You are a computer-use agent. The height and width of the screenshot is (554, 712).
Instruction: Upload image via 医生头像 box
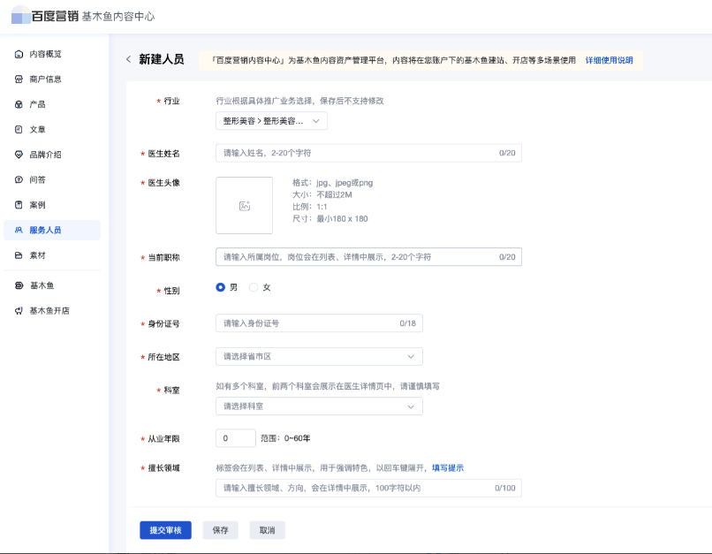(244, 205)
